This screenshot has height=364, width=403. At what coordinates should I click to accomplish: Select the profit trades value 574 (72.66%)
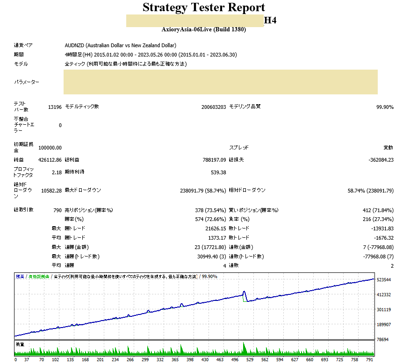tap(210, 219)
